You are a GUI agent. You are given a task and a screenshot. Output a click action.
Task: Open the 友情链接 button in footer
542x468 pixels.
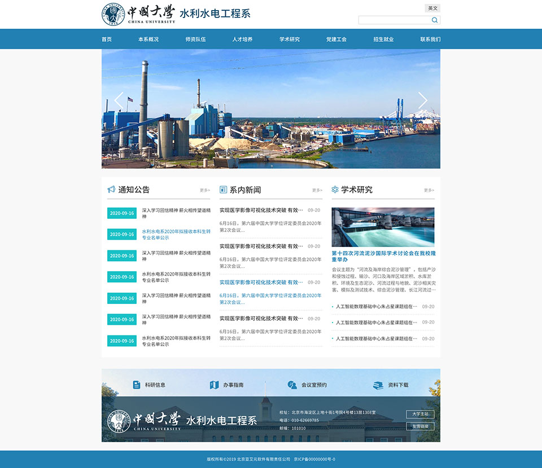coord(420,426)
